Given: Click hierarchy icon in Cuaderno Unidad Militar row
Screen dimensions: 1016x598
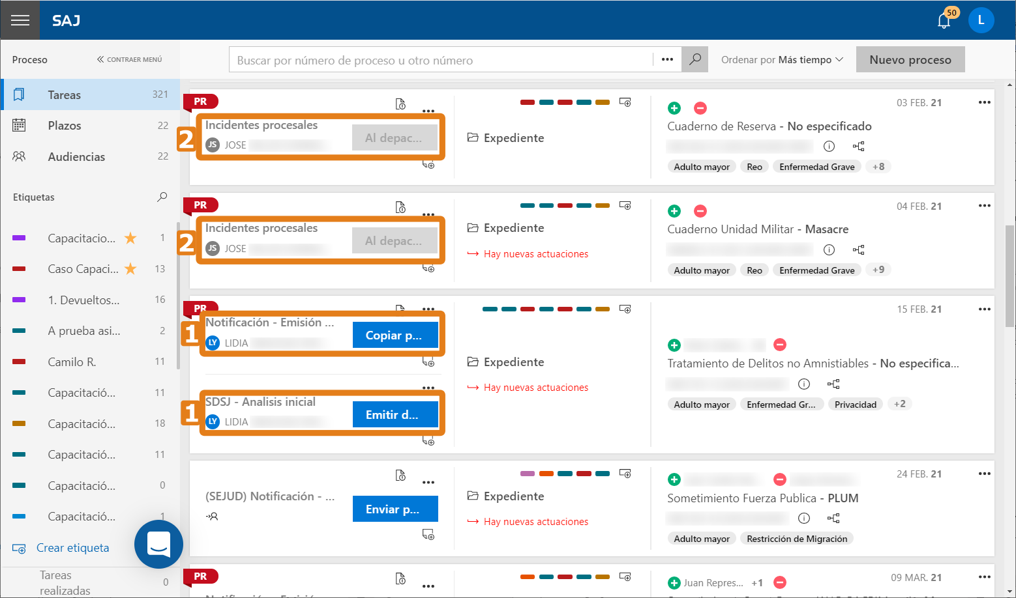Looking at the screenshot, I should click(x=858, y=250).
